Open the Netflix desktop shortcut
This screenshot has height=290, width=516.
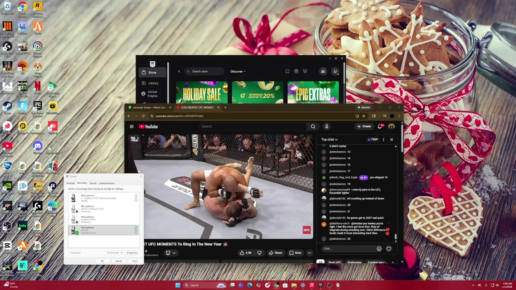tap(37, 87)
